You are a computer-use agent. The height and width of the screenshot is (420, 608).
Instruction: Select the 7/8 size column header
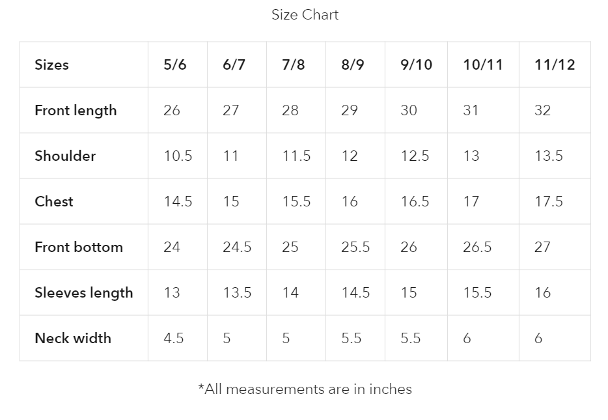coord(294,65)
